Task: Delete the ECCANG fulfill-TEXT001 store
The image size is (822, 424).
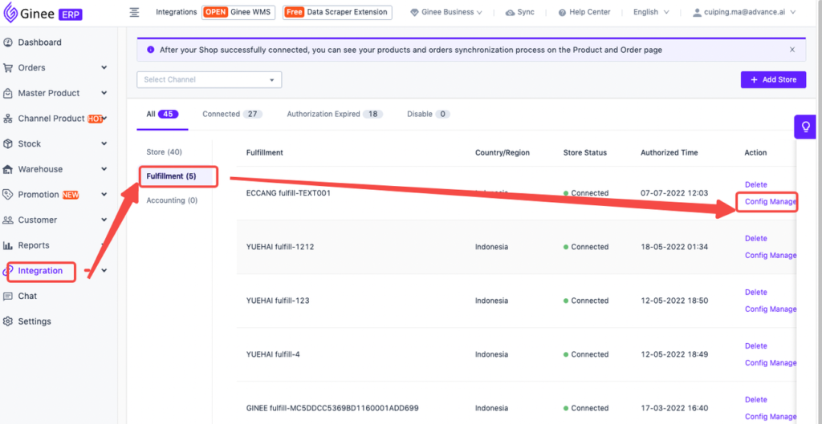Action: tap(756, 185)
